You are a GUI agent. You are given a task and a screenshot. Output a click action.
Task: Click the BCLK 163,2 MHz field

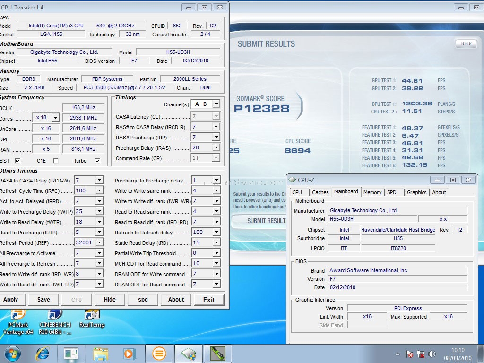tap(83, 107)
